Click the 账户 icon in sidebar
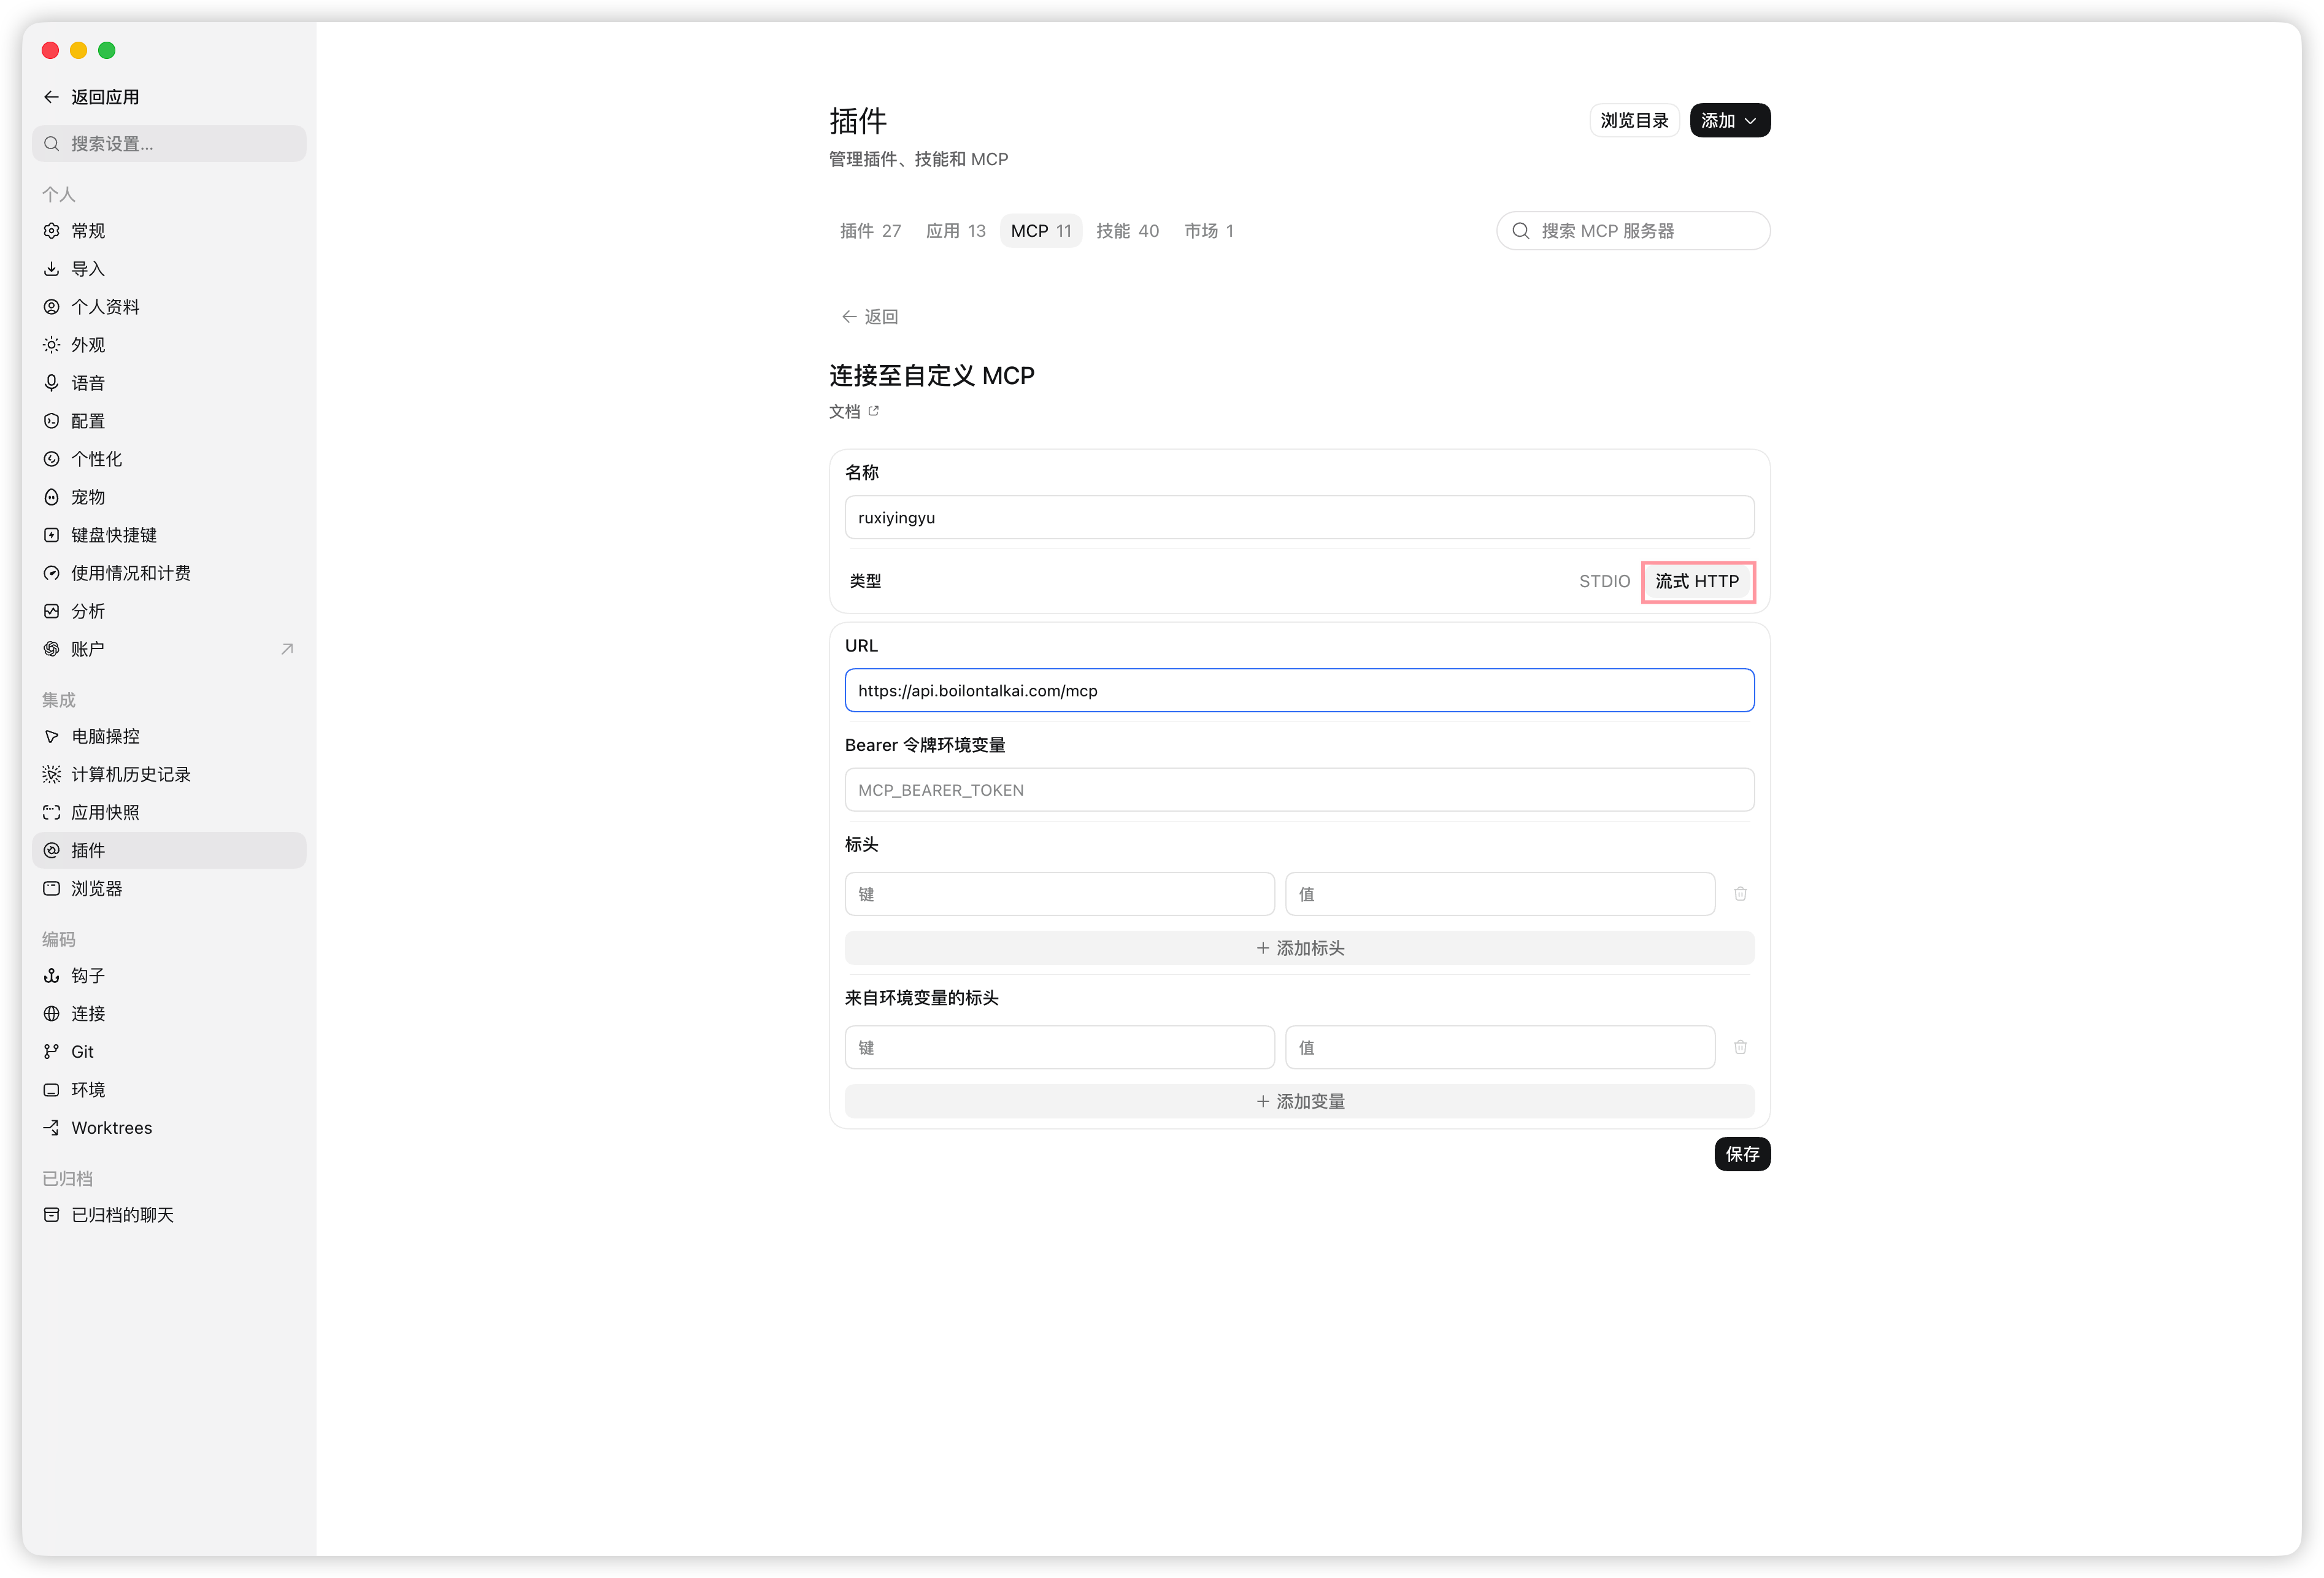 point(51,649)
